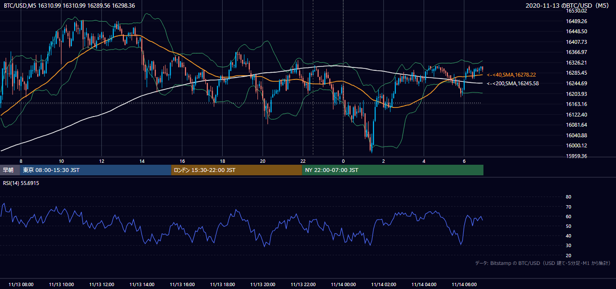The width and height of the screenshot is (616, 289).
Task: Click price axis value 16163.16
Action: (x=576, y=104)
